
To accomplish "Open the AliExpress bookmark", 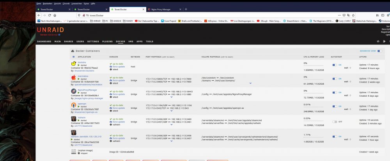I will pos(216,21).
